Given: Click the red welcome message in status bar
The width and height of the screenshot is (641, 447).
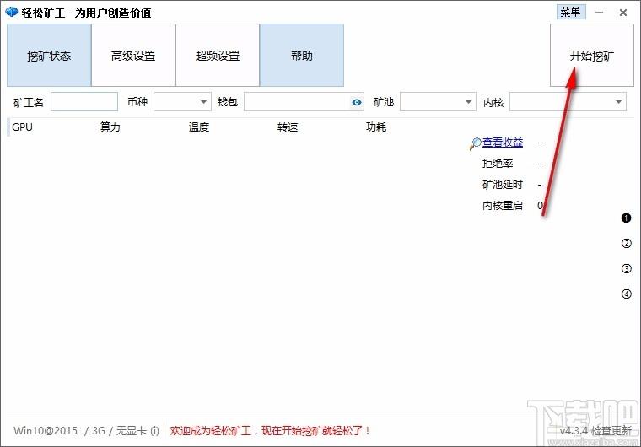Looking at the screenshot, I should coord(270,430).
